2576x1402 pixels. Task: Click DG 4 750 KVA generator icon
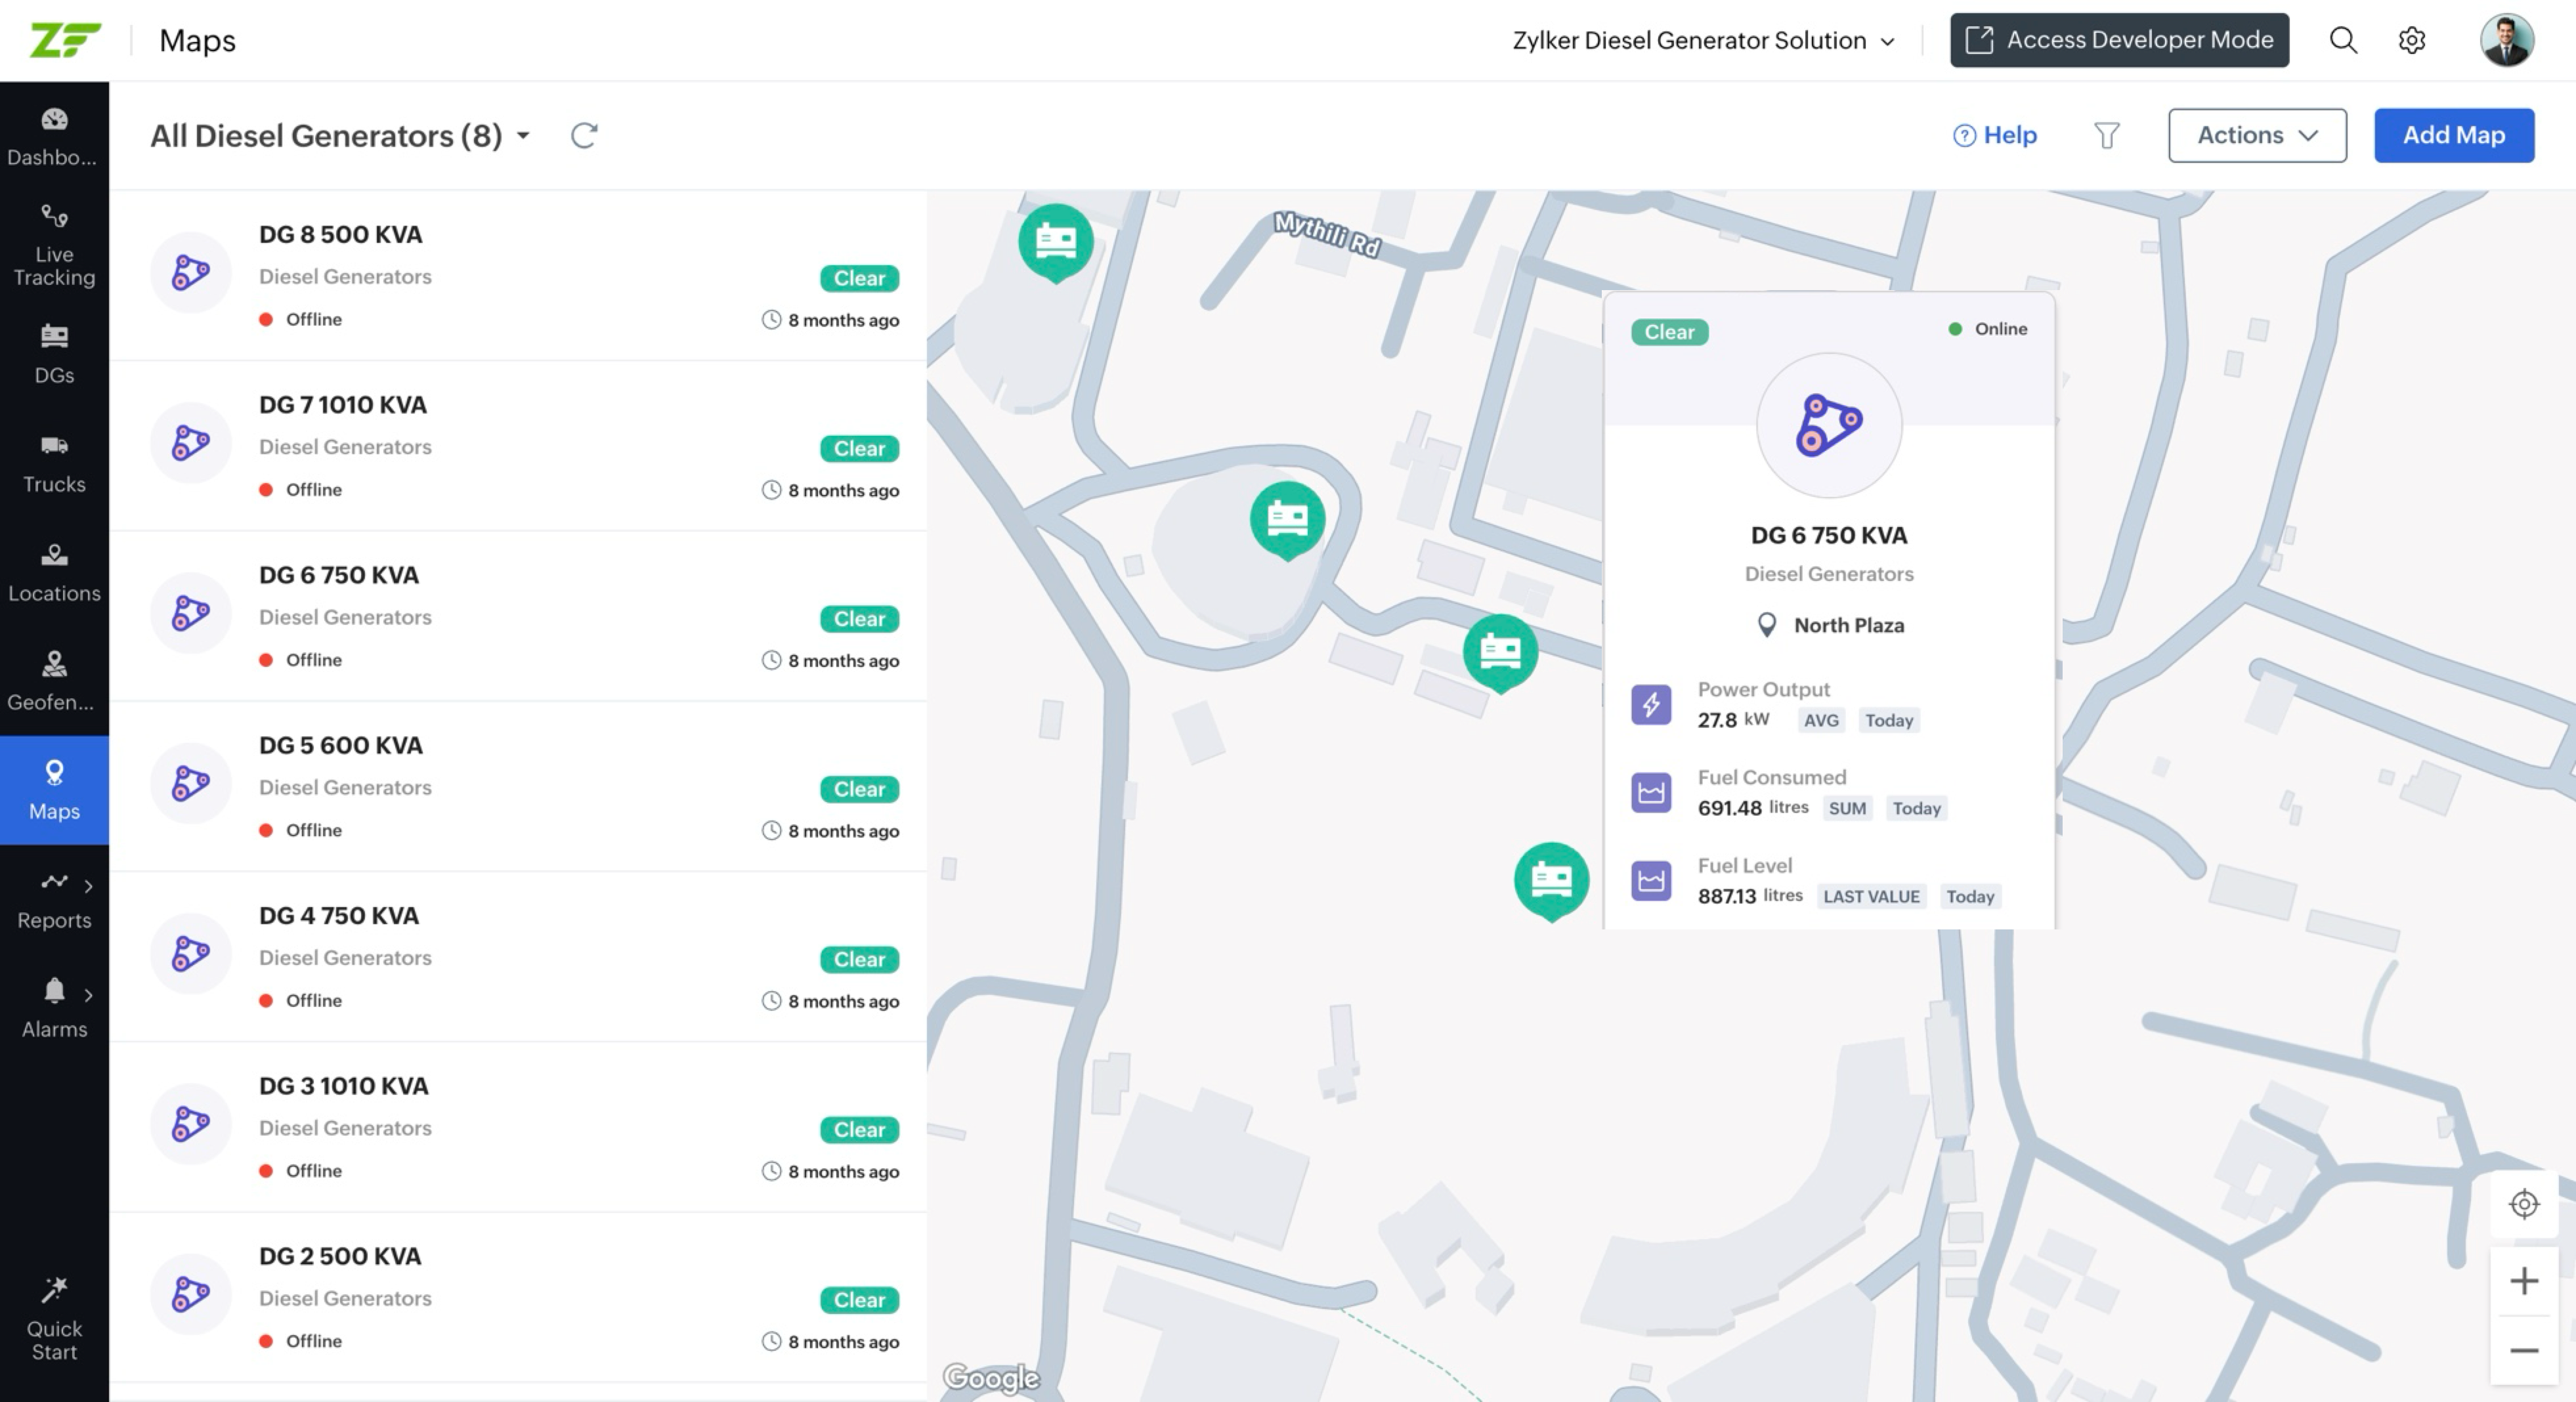point(190,953)
